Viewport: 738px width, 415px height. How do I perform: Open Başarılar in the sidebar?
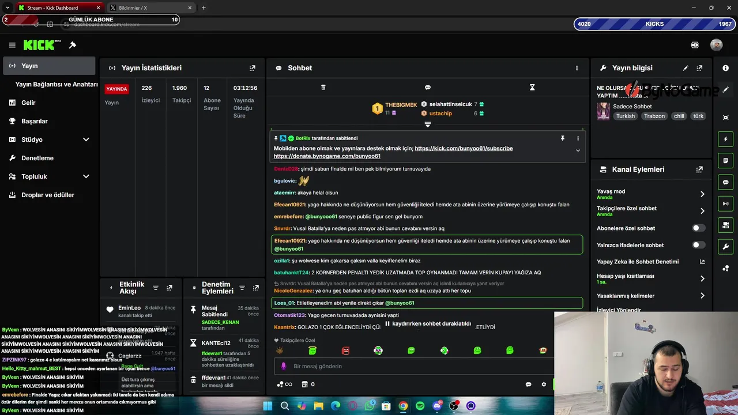pyautogui.click(x=49, y=121)
